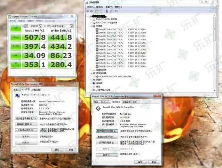This screenshot has height=168, width=222.
Task: Click Device Manager title bar icon
Action: (x=87, y=2)
